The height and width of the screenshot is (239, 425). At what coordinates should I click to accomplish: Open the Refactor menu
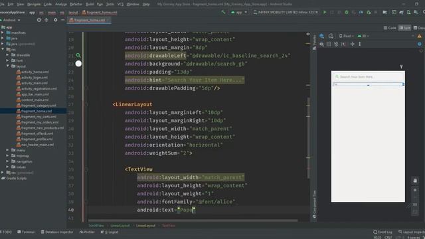(76, 4)
